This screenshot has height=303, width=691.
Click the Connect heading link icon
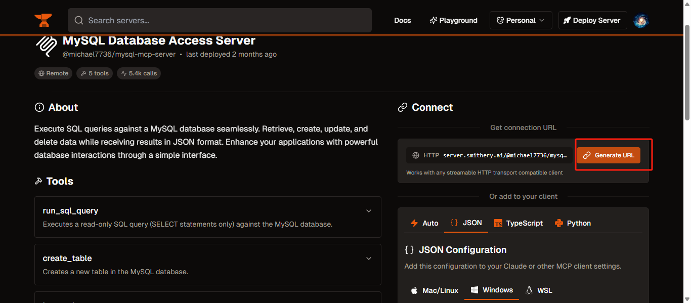pyautogui.click(x=403, y=107)
